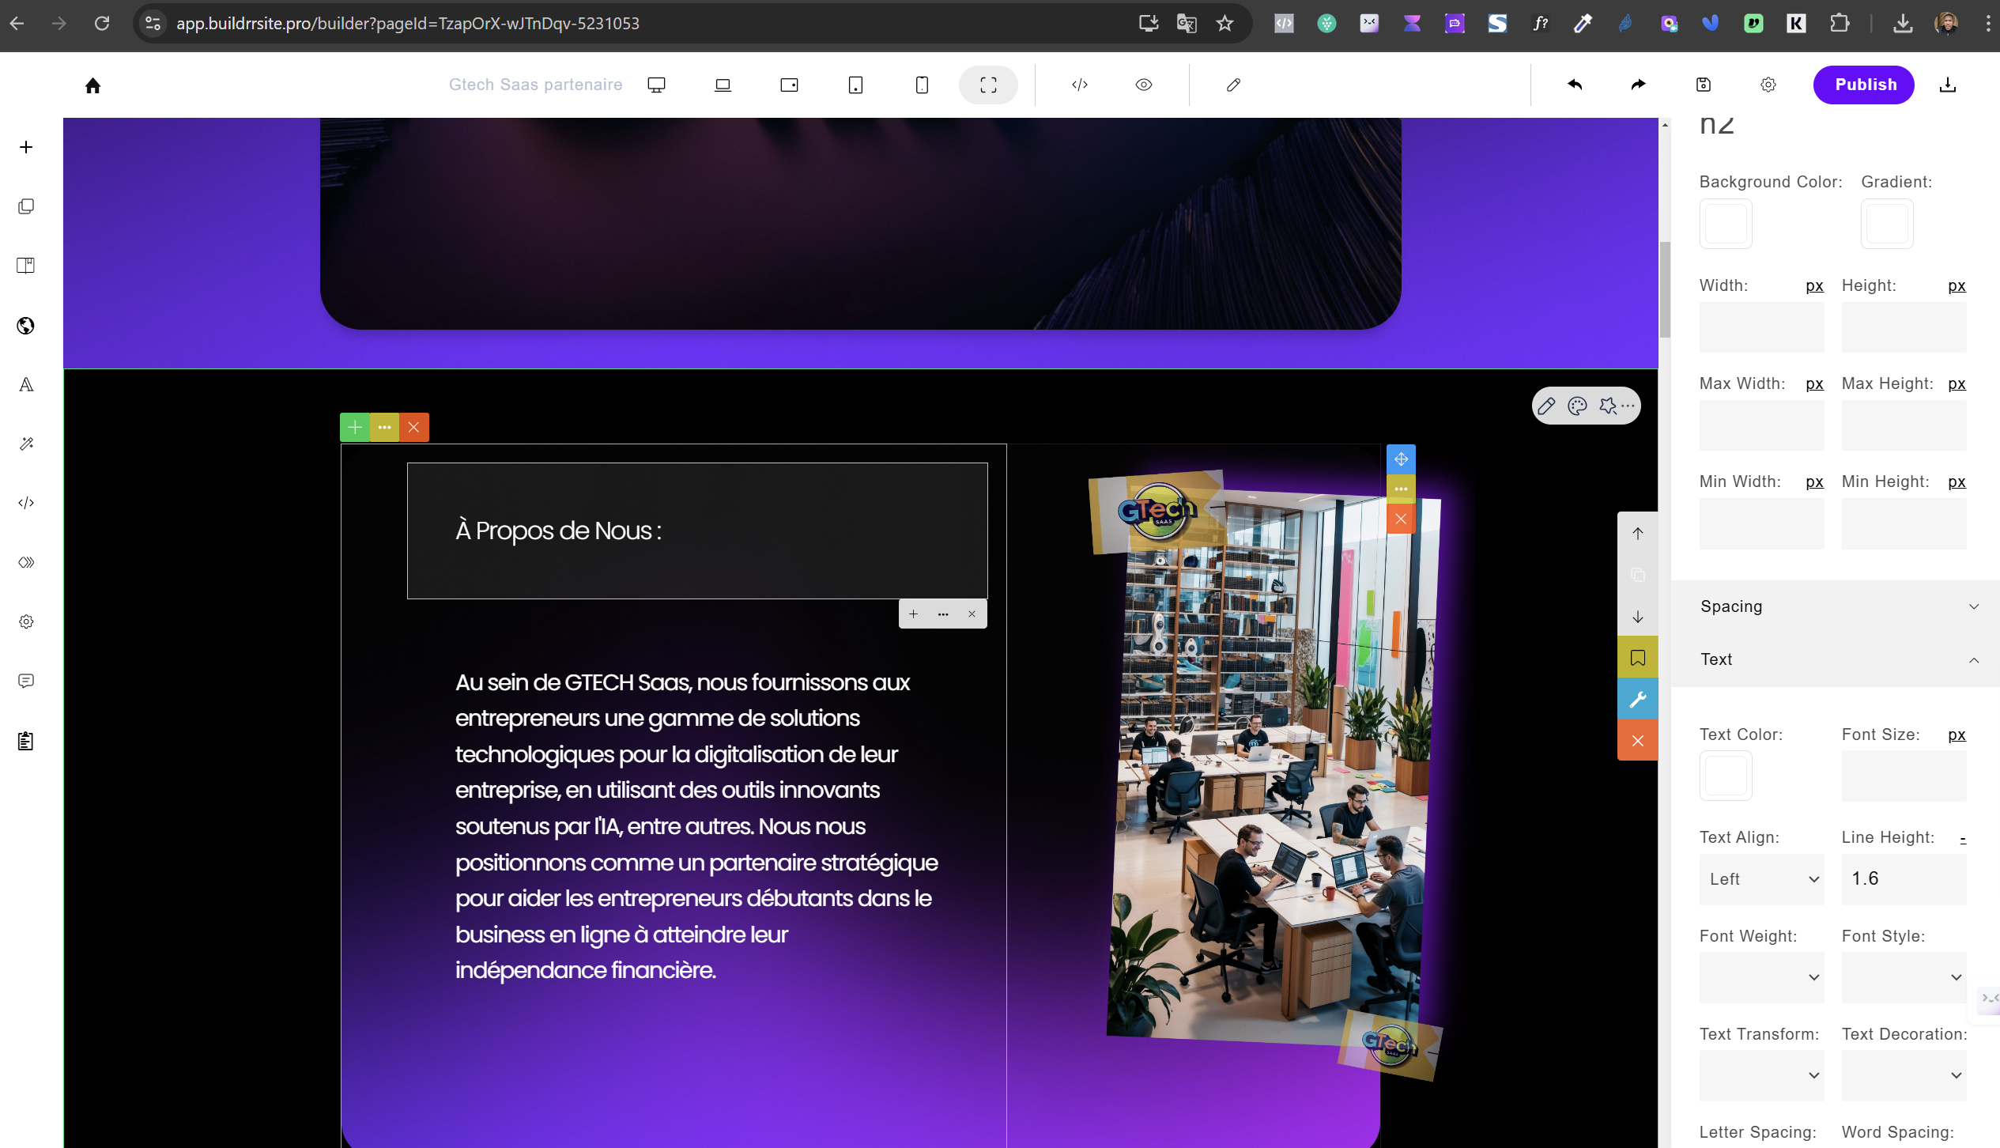Go to the builder home icon
The image size is (2000, 1148).
pos(92,85)
